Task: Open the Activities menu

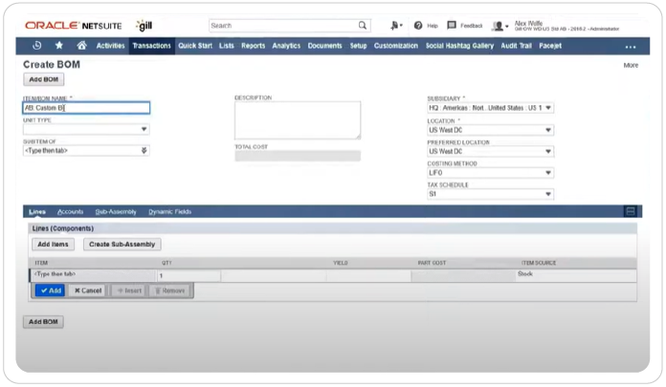Action: tap(110, 46)
